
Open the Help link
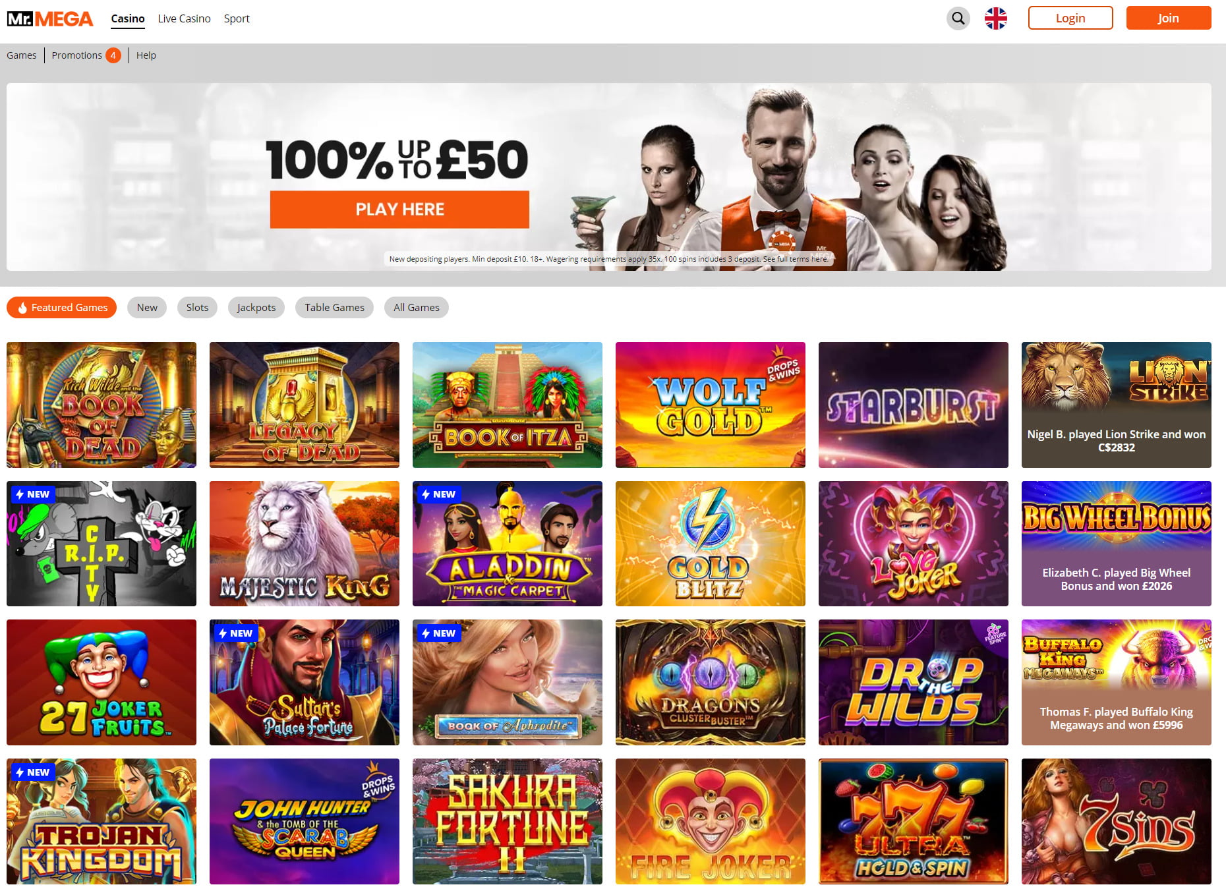point(146,55)
